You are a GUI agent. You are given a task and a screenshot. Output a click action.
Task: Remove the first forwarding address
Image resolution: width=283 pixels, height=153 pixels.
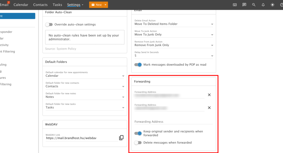(x=209, y=95)
